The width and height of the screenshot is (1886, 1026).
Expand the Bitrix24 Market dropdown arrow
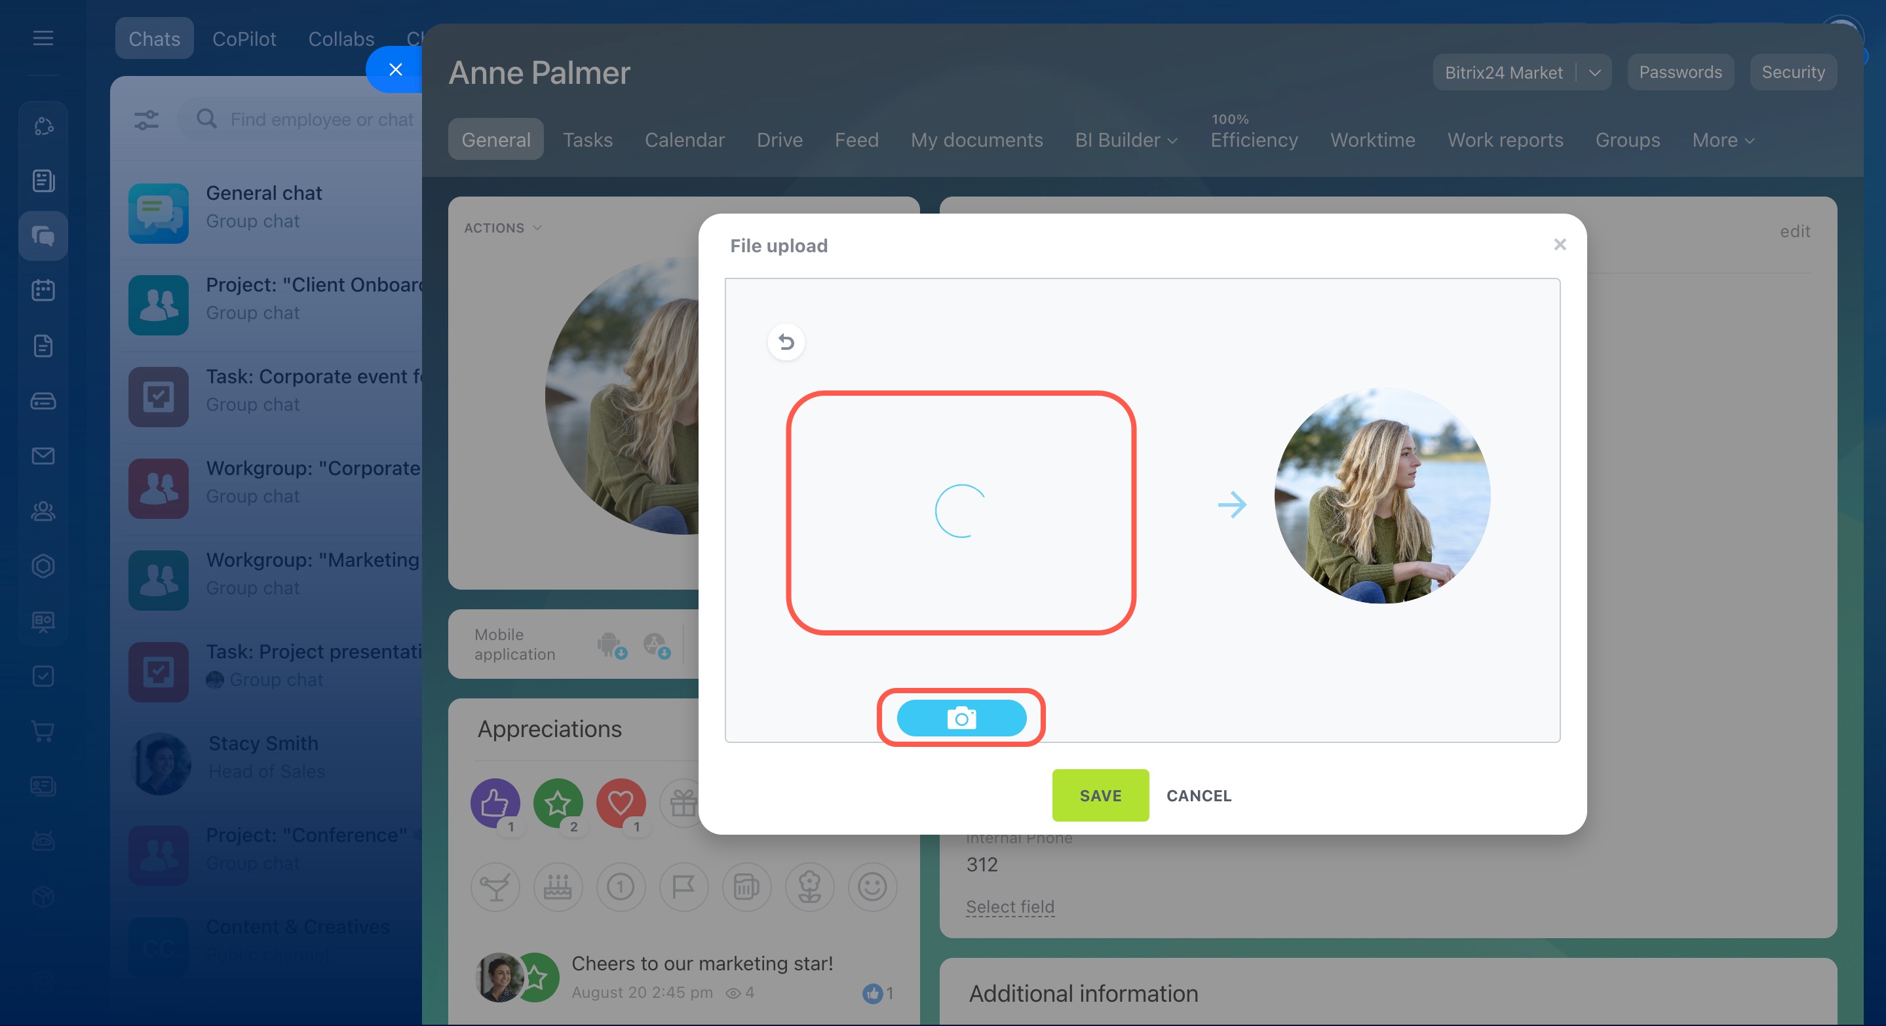coord(1594,73)
